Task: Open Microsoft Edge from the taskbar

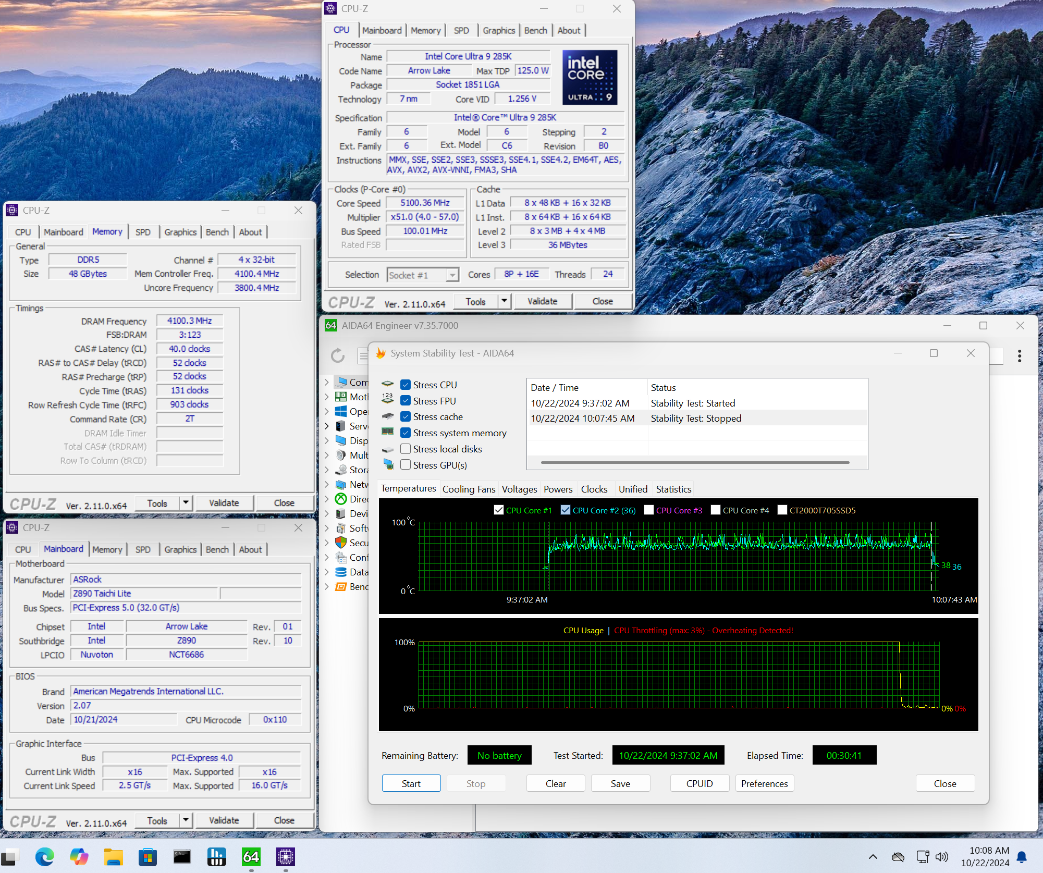Action: click(x=45, y=857)
